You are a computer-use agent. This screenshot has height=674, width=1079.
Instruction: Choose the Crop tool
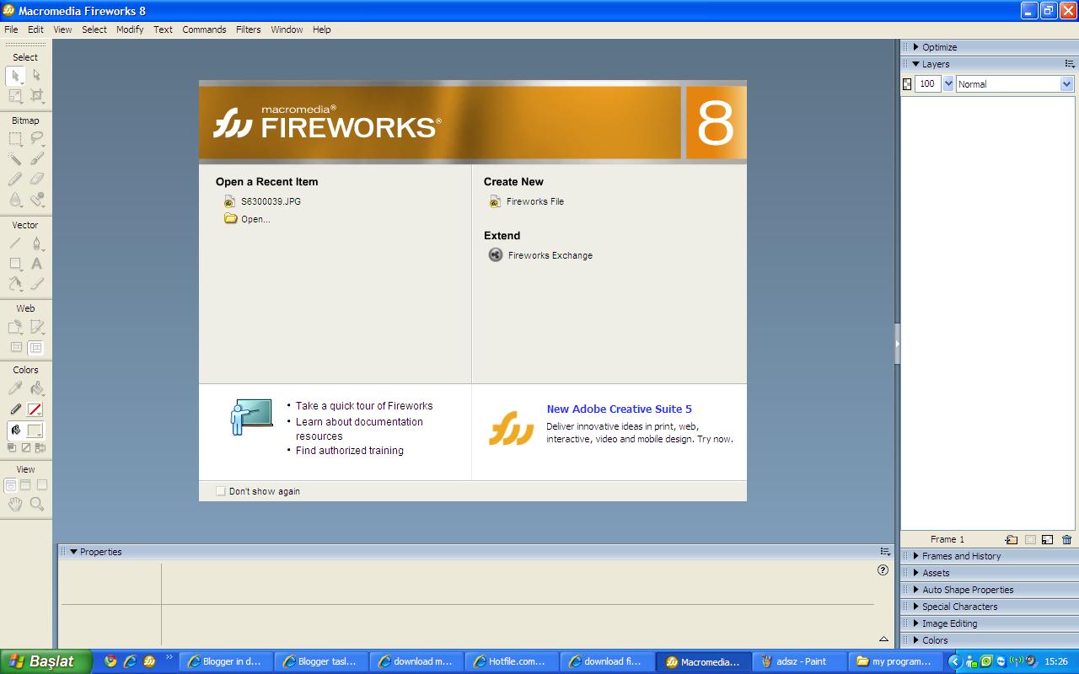click(x=36, y=96)
